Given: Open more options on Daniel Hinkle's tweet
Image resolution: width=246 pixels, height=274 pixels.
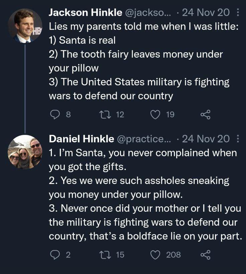Looking at the screenshot, I should pos(238,139).
